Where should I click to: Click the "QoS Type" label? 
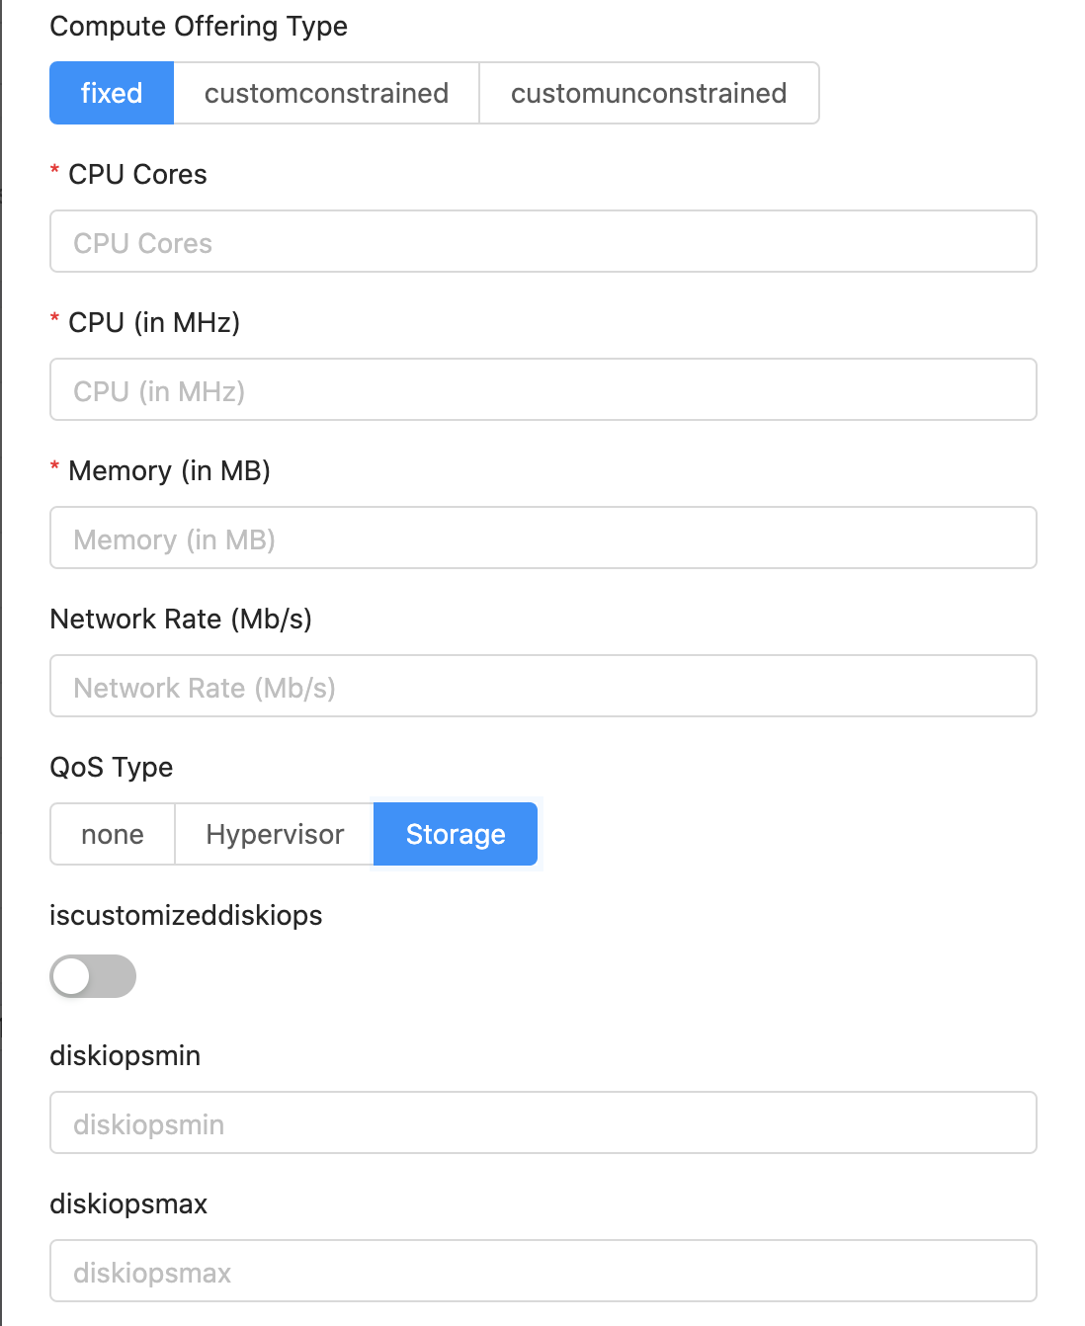[112, 768]
